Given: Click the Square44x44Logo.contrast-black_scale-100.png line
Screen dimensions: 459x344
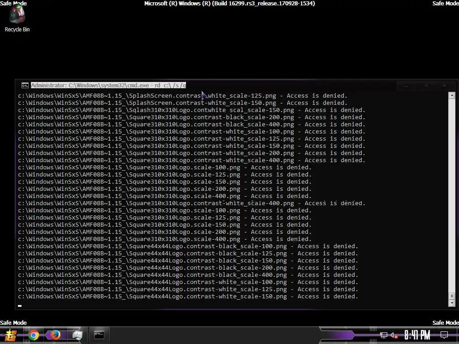Looking at the screenshot, I should click(188, 246).
